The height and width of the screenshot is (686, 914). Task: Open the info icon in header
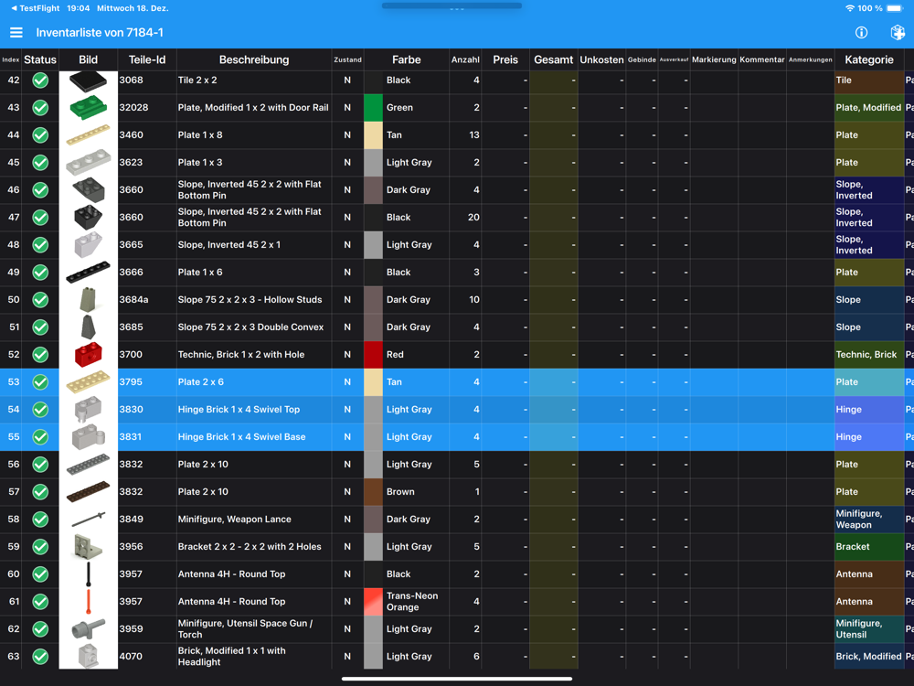click(861, 33)
